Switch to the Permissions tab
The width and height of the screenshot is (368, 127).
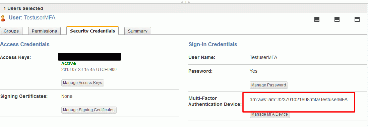[x=44, y=31]
